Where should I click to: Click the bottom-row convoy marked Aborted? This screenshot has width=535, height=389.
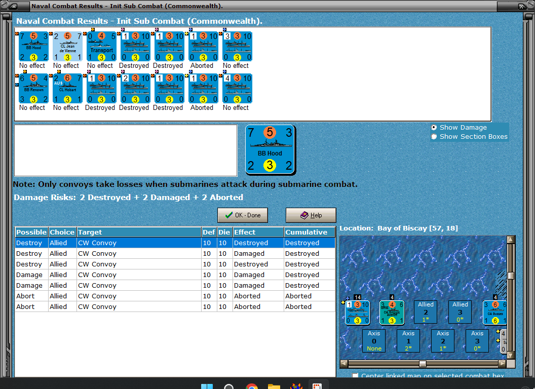tap(203, 89)
